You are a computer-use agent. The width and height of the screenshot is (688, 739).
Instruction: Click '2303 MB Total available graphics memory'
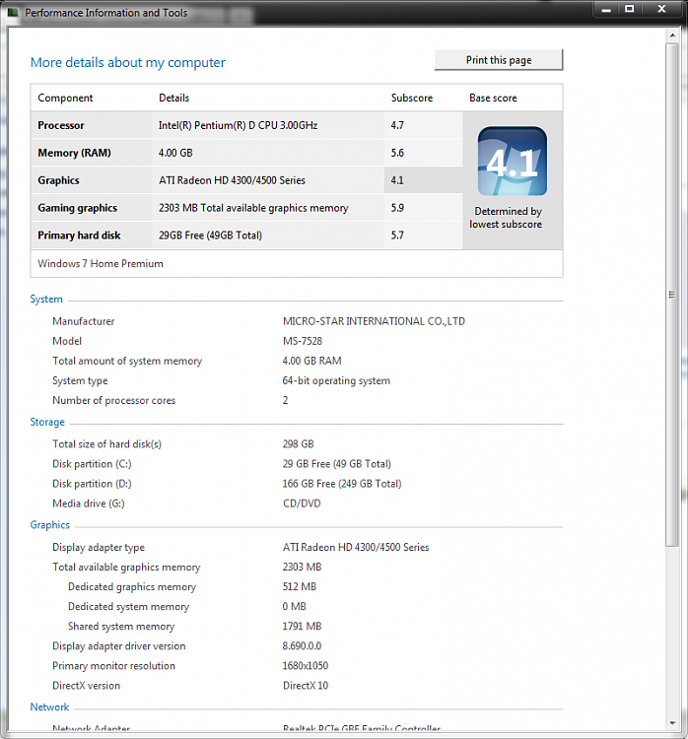[253, 208]
